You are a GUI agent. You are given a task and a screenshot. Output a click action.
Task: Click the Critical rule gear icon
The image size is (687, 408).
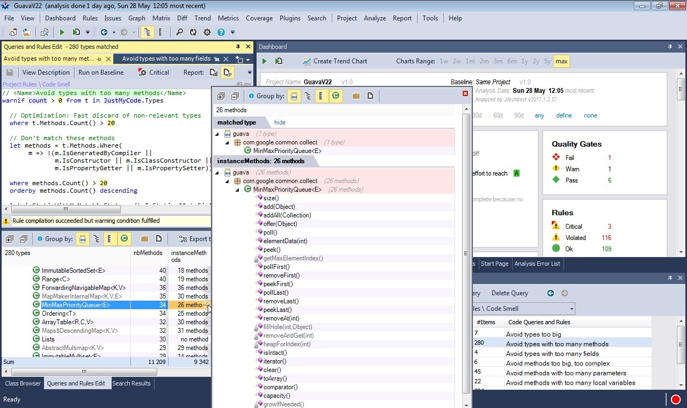(x=142, y=72)
